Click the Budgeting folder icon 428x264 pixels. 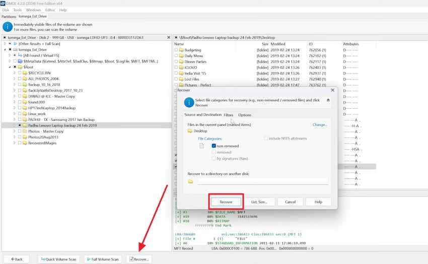[x=181, y=50]
